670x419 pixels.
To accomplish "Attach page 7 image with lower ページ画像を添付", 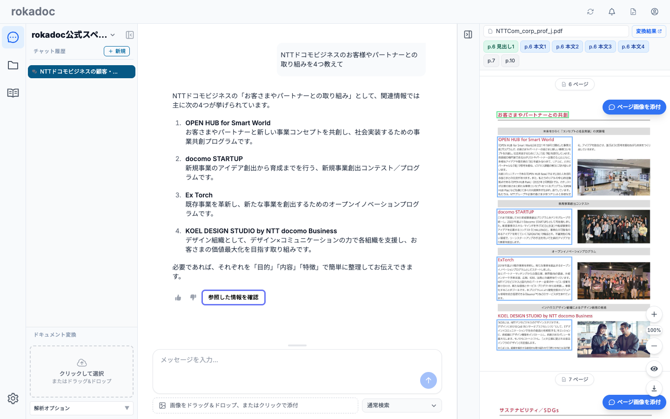I will click(634, 402).
